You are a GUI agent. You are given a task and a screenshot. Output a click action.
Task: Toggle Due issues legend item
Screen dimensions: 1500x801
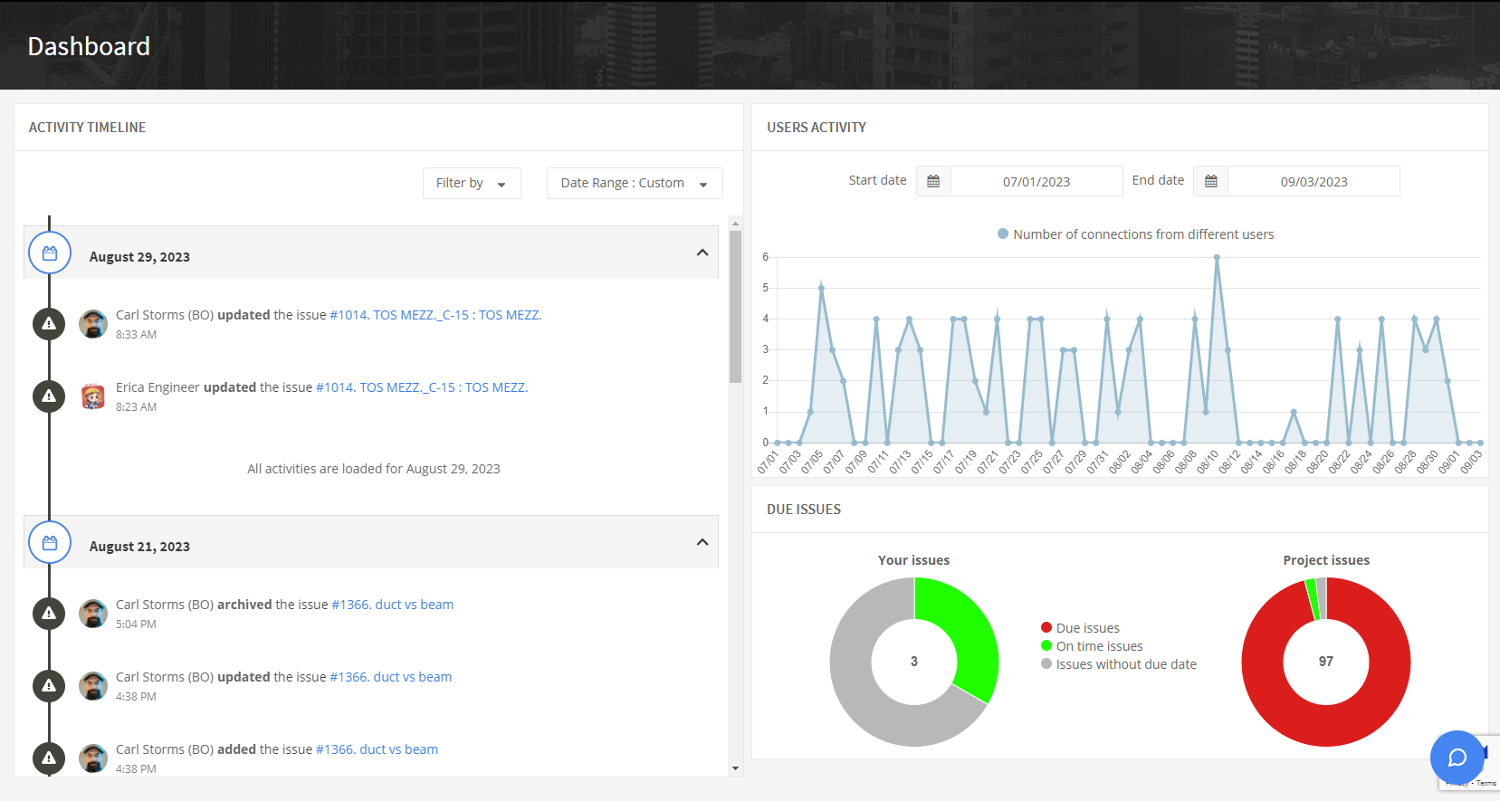pos(1079,628)
